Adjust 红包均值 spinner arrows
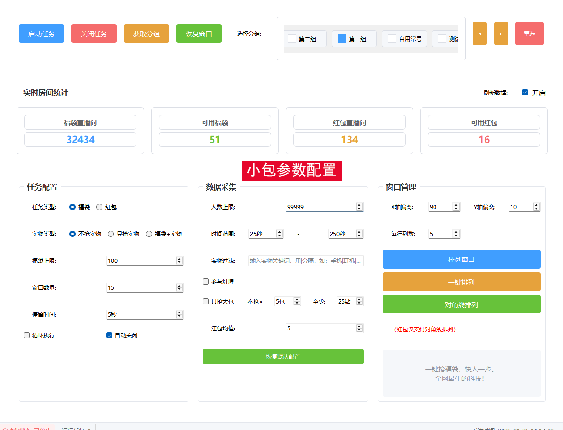 (x=359, y=329)
